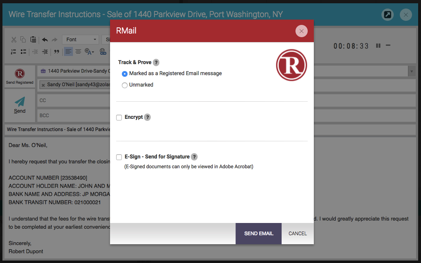Screen dimensions: 421x263
Task: Decrease indent with the outdent icon
Action: pyautogui.click(x=35, y=51)
